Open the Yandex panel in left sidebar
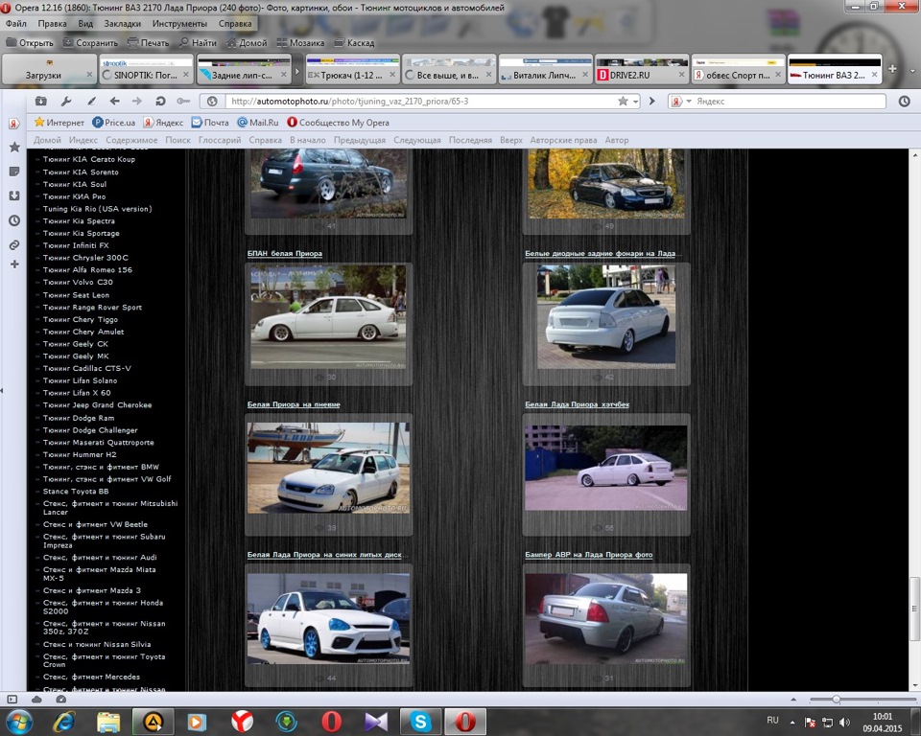 (14, 124)
